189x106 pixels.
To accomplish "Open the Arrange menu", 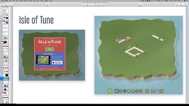I will click(30, 1).
